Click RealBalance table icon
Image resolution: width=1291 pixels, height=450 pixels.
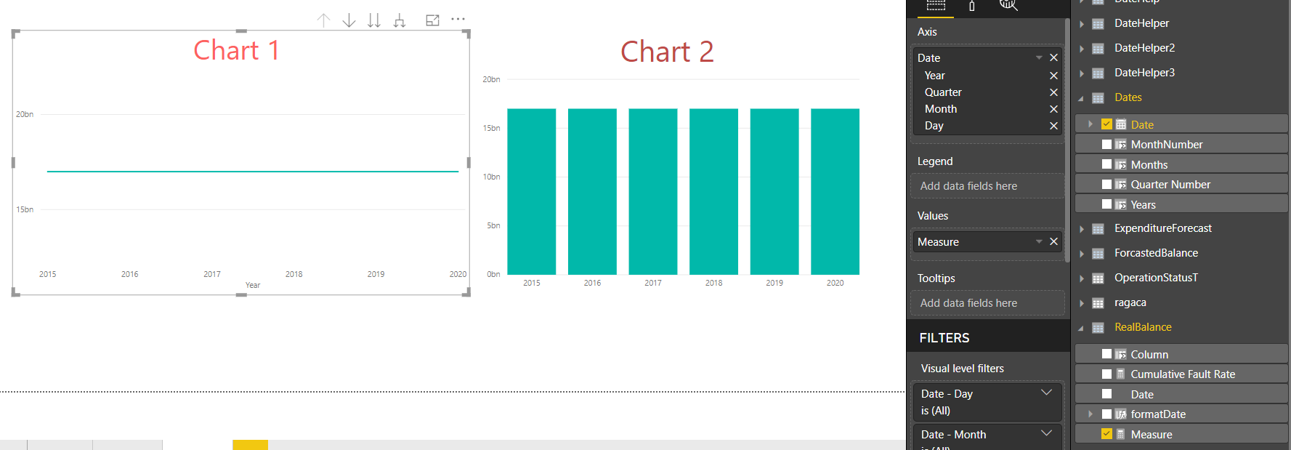1098,328
